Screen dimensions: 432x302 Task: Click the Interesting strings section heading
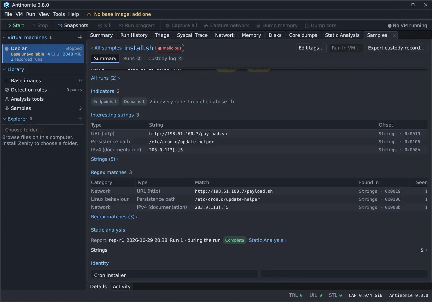coord(112,115)
